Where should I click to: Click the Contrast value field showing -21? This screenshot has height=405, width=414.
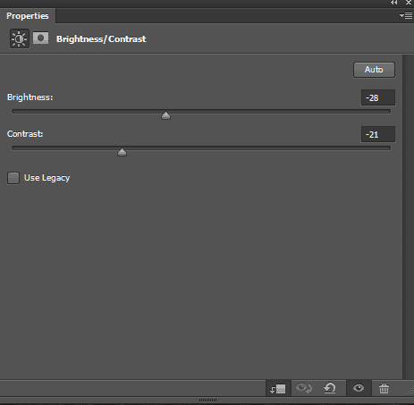pos(378,134)
